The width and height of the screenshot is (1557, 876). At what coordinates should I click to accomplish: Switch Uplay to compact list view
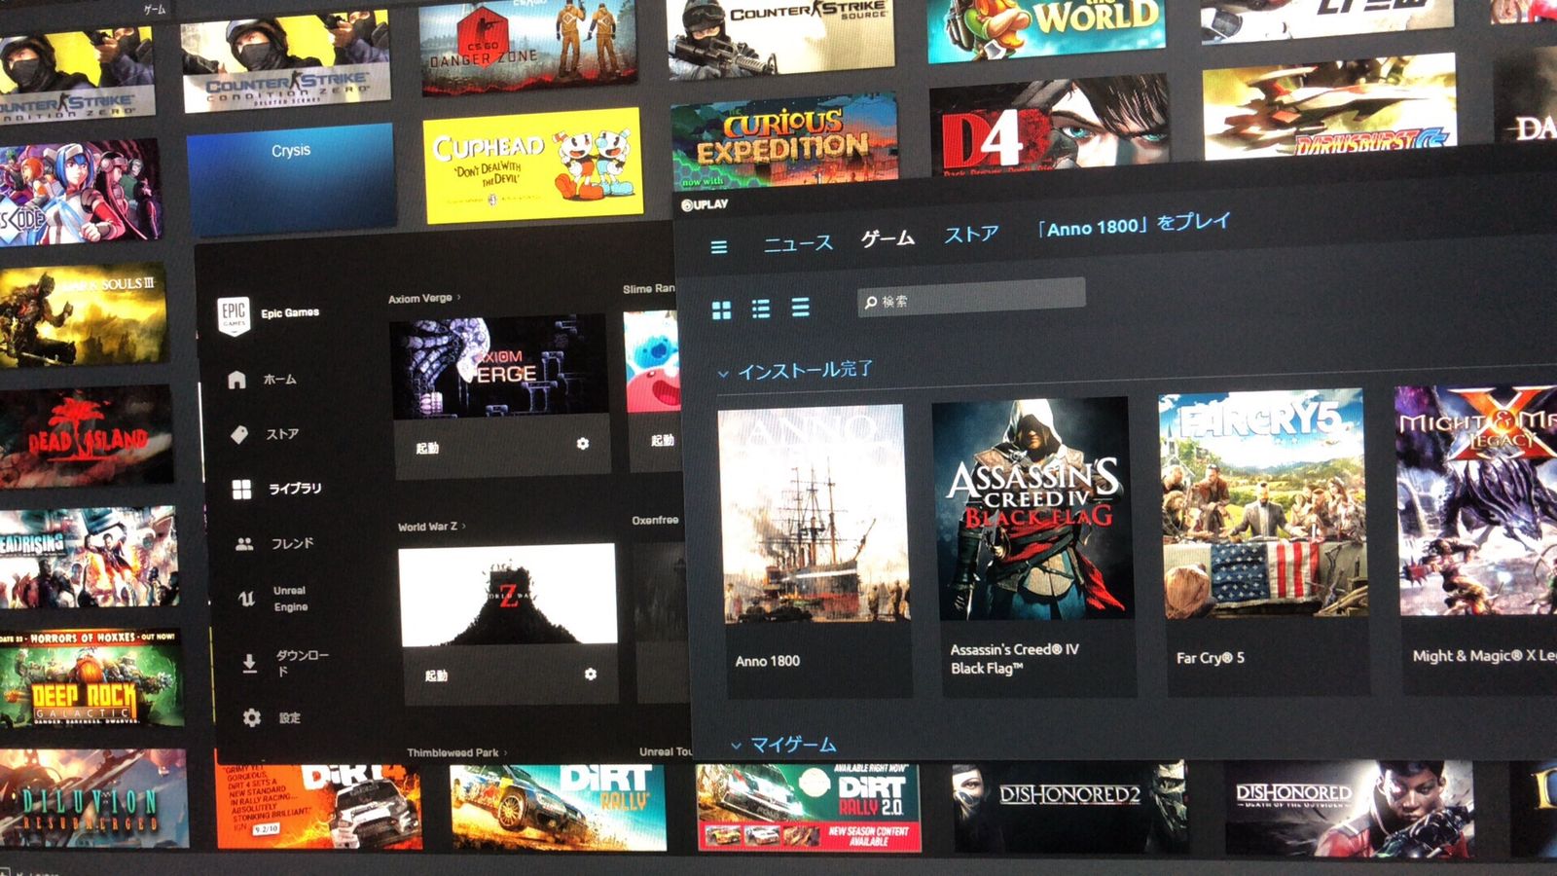(800, 307)
